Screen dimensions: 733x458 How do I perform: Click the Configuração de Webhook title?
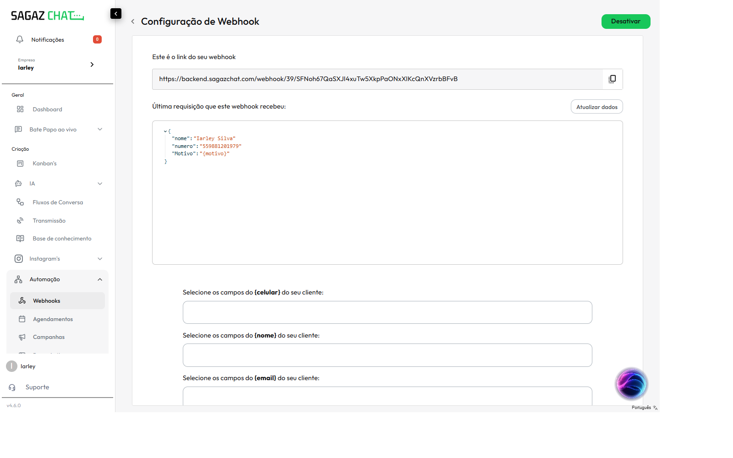tap(200, 22)
